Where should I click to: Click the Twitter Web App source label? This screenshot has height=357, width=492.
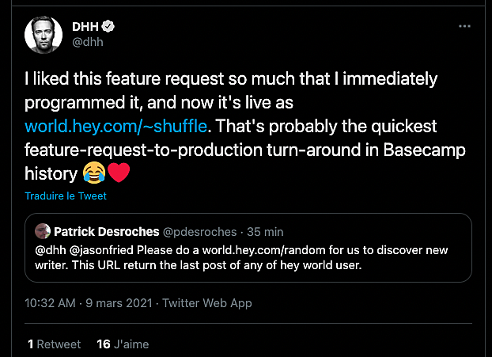click(x=207, y=303)
